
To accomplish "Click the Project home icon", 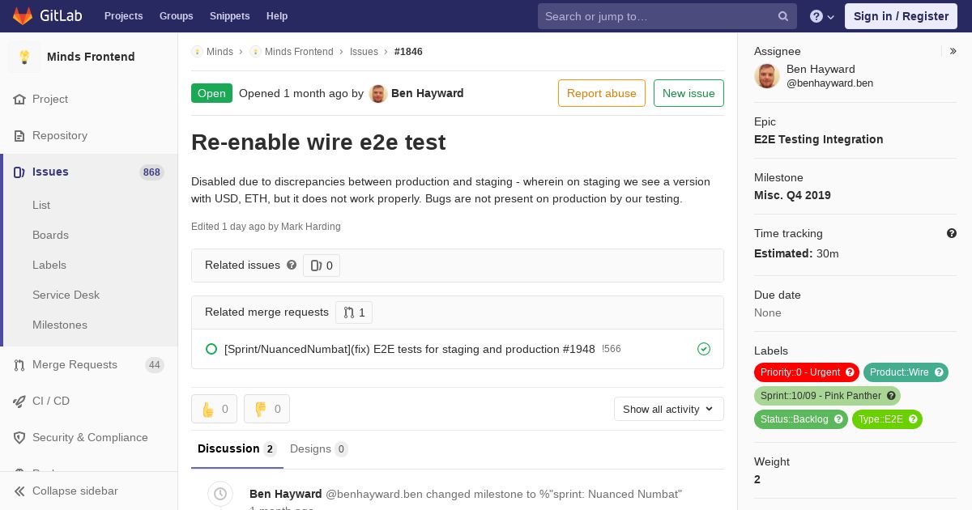I will point(19,99).
